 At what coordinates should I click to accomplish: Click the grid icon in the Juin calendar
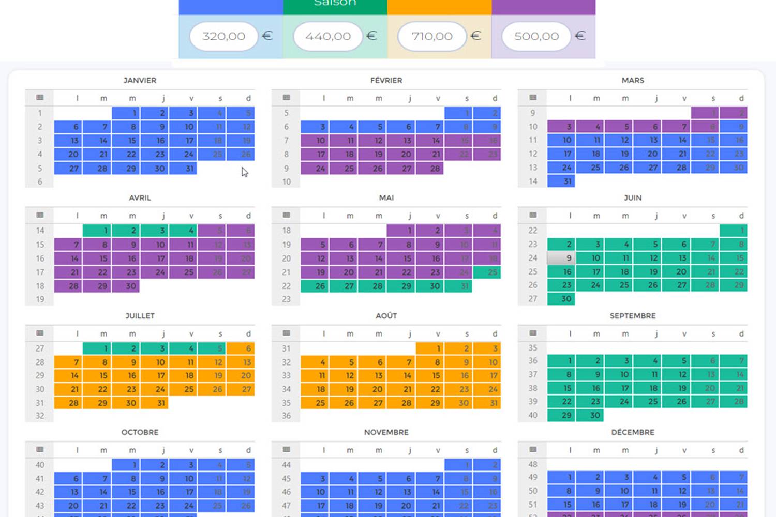pos(533,215)
